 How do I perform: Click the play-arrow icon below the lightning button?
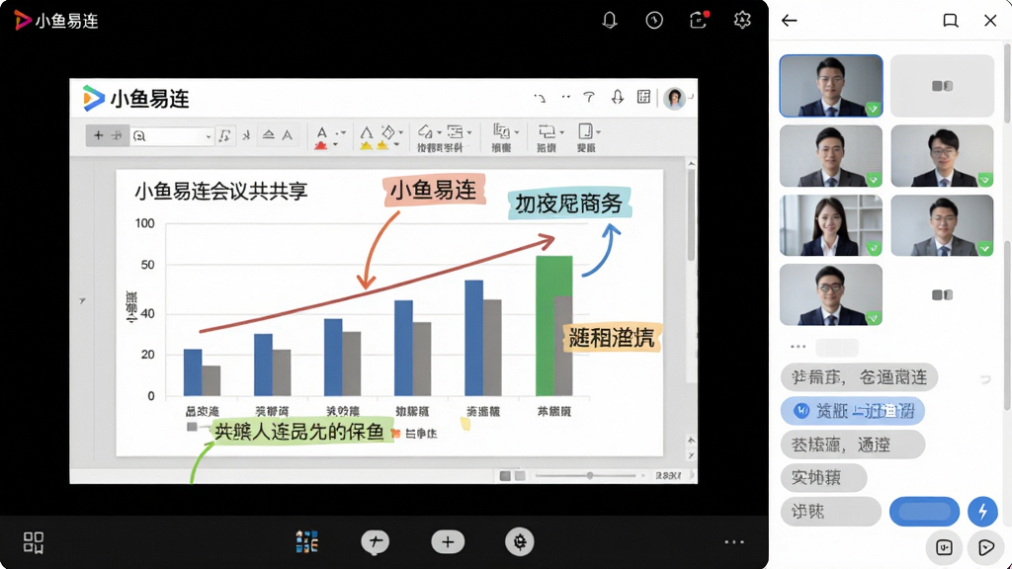tap(985, 547)
